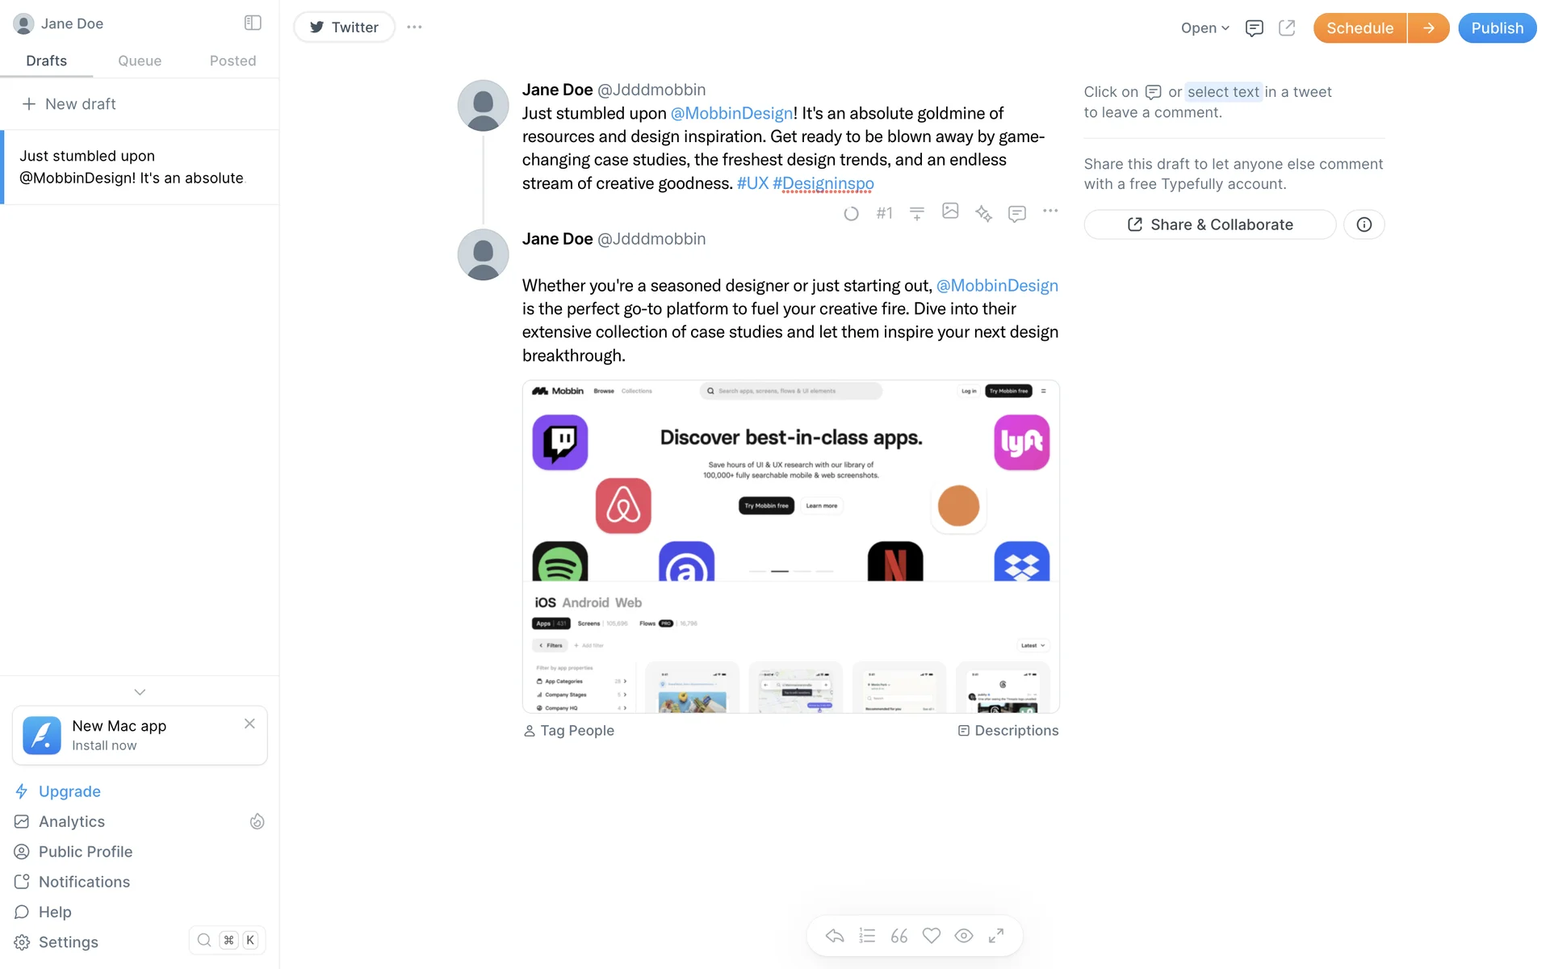Collapse sidebar menu with chevron
Screen dimensions: 1550x969
[x=140, y=692]
